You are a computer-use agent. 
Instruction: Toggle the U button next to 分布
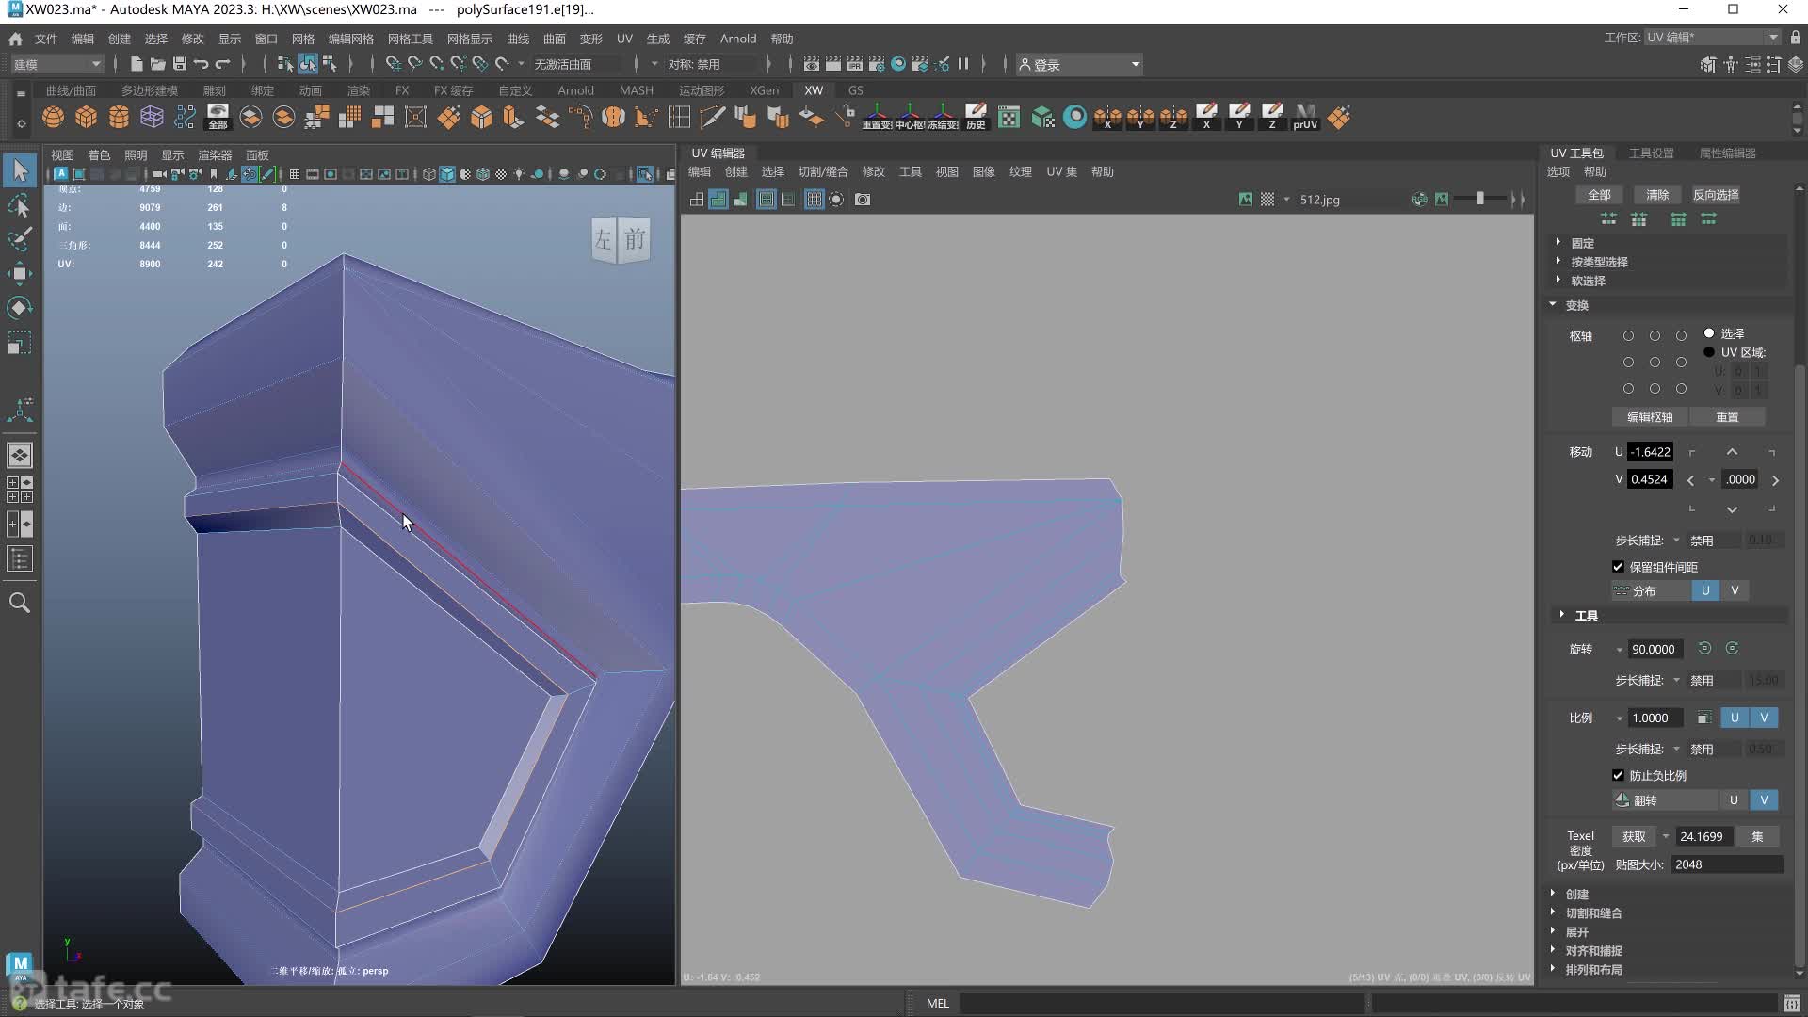pyautogui.click(x=1705, y=590)
